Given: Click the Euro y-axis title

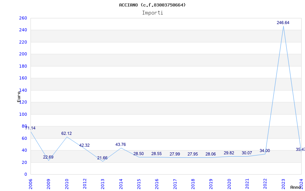Looking at the screenshot, I should (x=19, y=97).
